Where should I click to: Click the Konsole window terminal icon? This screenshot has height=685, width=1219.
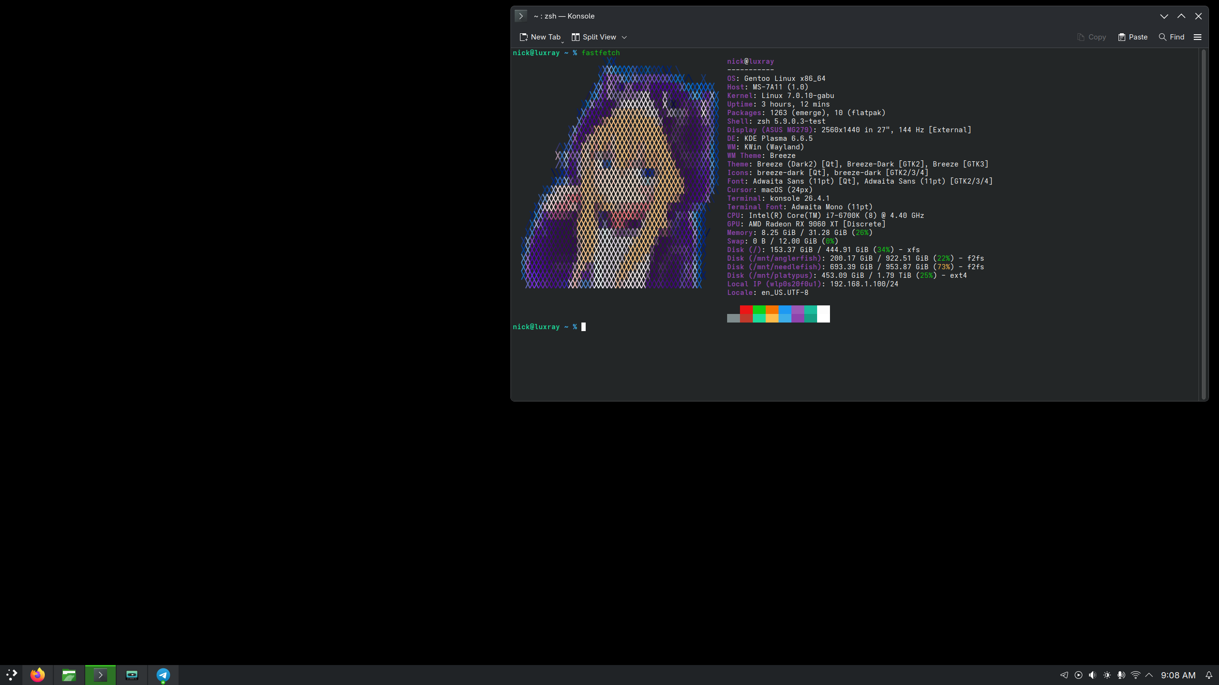click(x=521, y=16)
